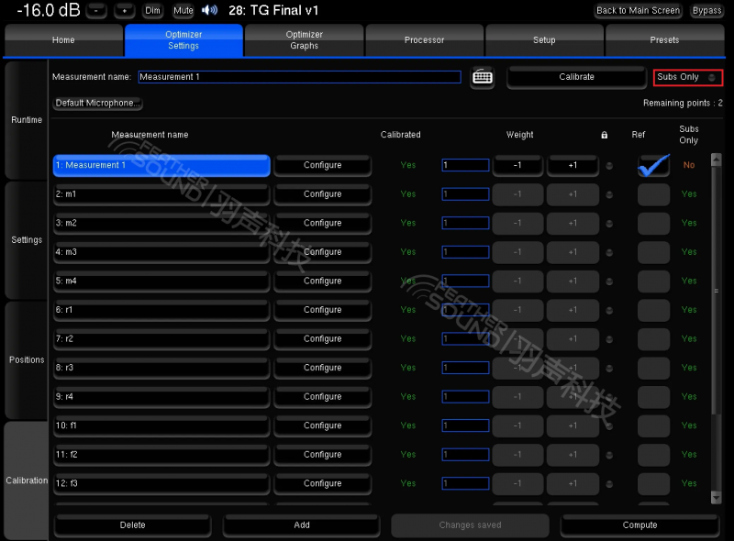Enable the Ref checkbox for m1

pos(654,194)
